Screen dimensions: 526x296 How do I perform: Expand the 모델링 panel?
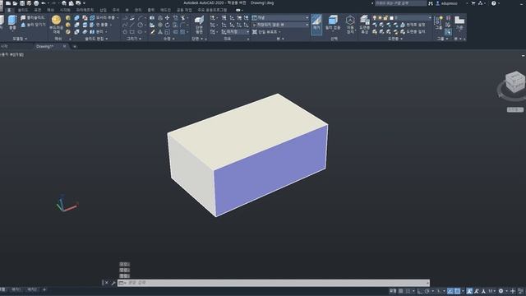[x=20, y=39]
